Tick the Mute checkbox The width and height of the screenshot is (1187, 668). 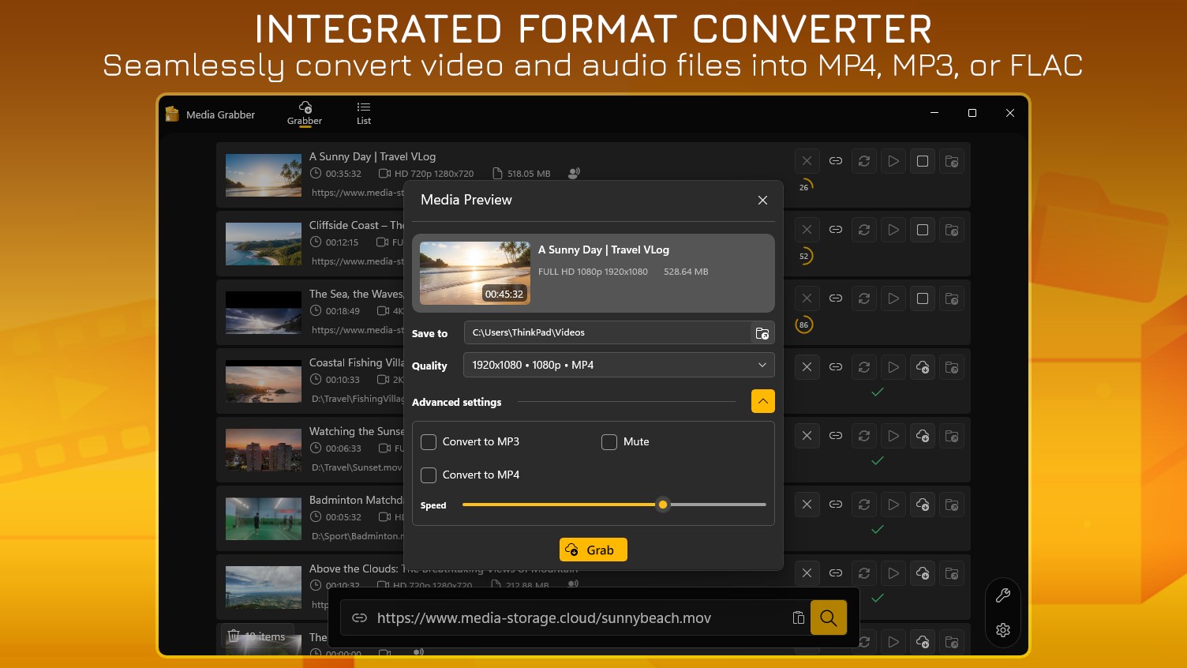[609, 442]
